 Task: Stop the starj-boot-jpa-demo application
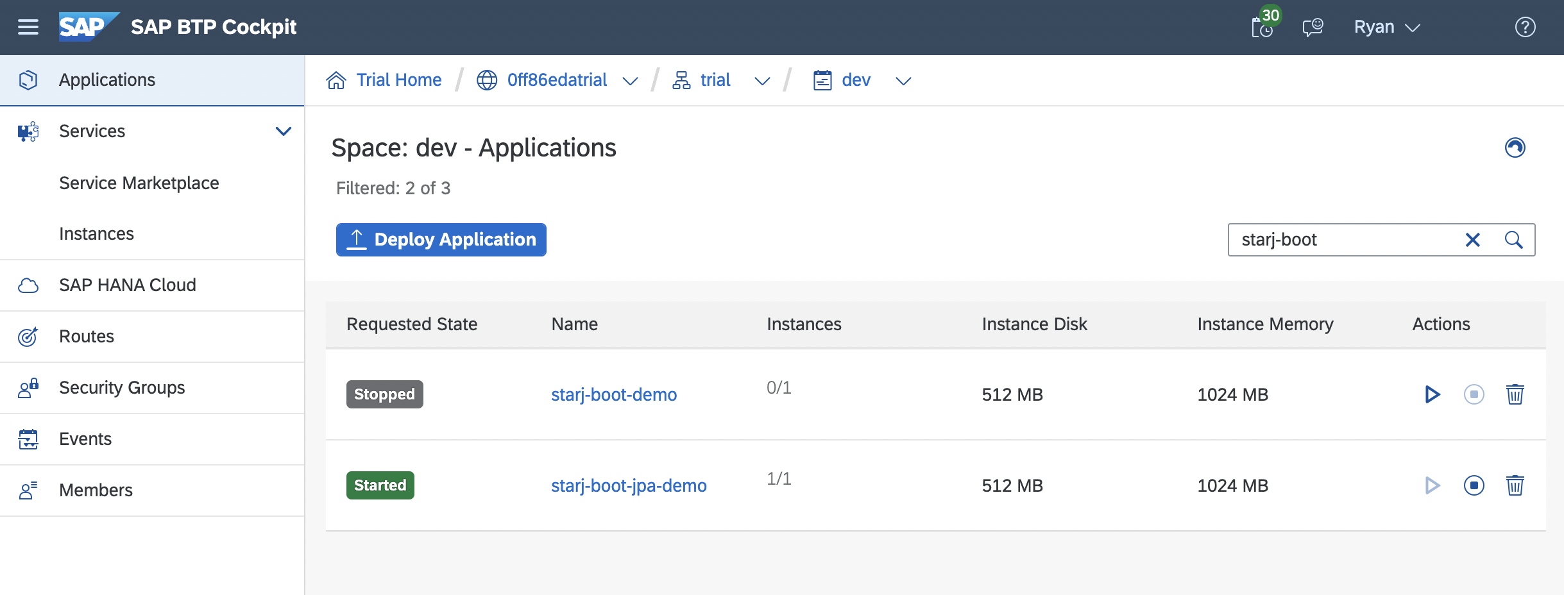pos(1474,485)
